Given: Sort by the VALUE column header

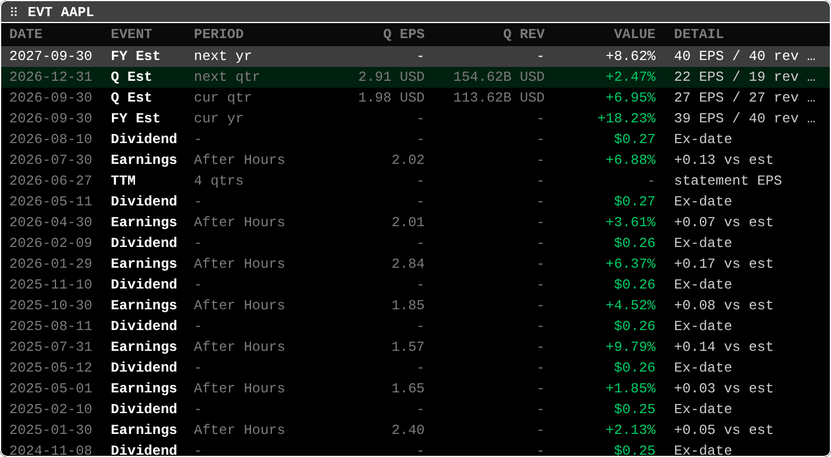Looking at the screenshot, I should point(635,34).
